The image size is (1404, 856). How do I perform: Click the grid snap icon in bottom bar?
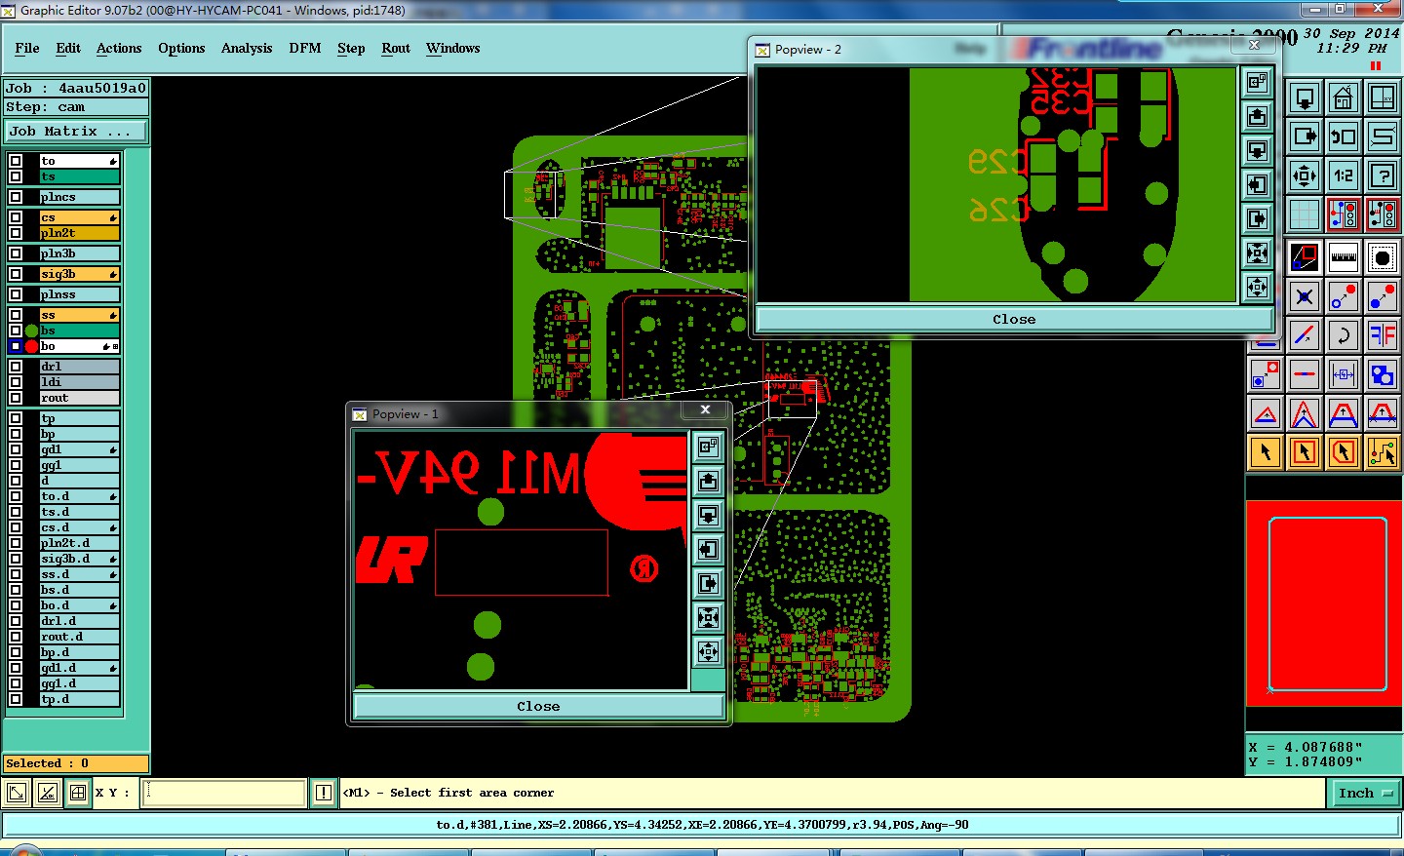pos(78,793)
